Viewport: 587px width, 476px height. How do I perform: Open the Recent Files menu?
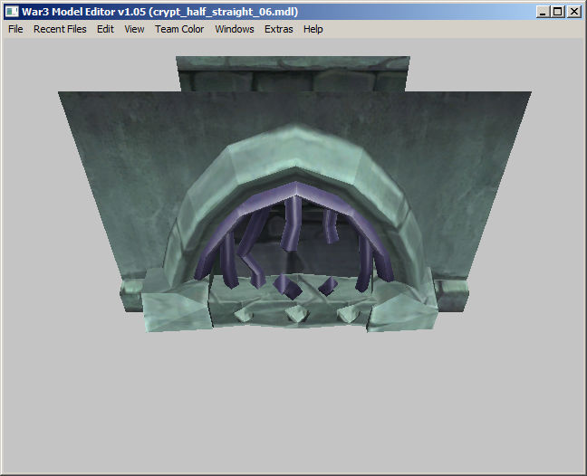click(x=60, y=29)
